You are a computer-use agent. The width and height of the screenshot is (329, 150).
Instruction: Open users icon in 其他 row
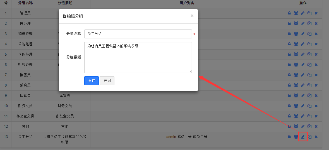296,126
